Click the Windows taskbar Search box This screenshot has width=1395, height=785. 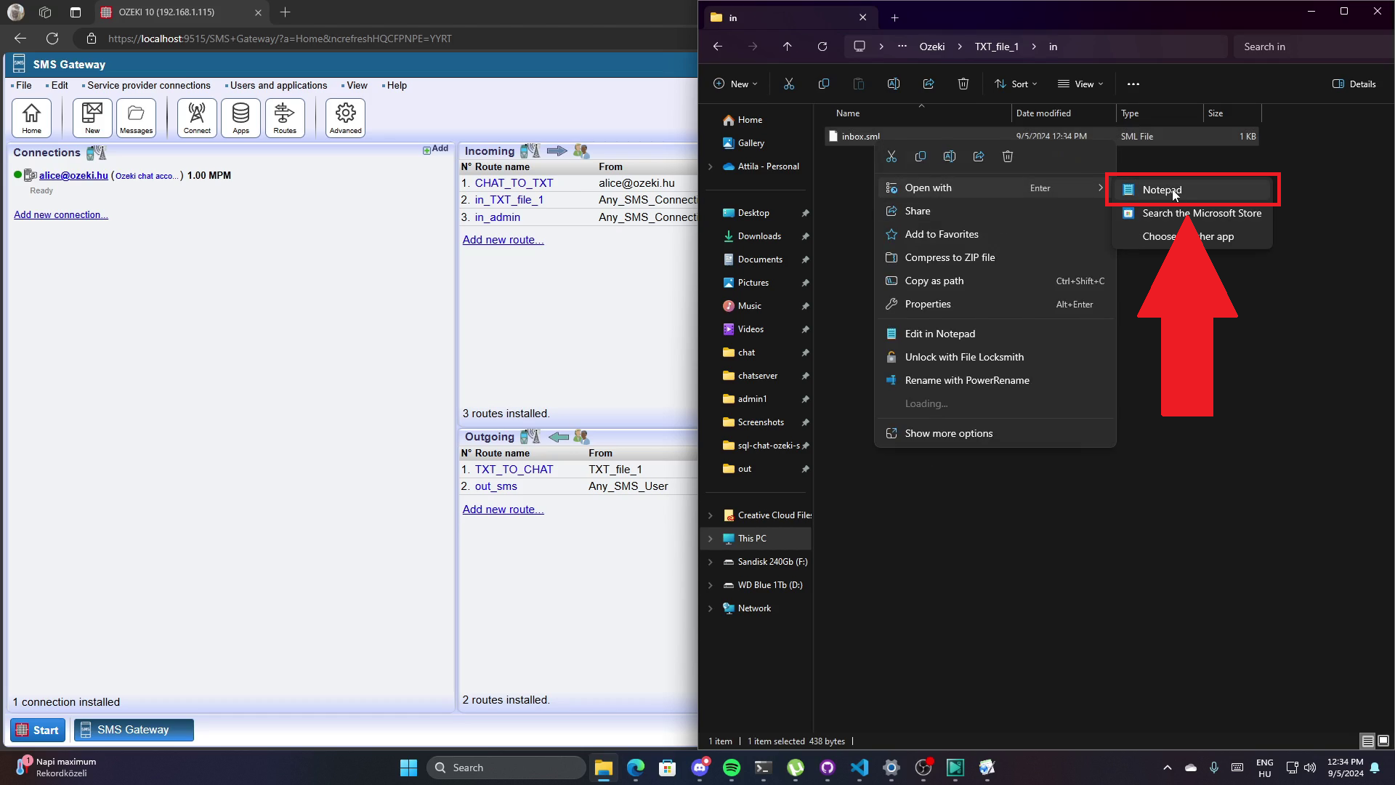click(506, 768)
